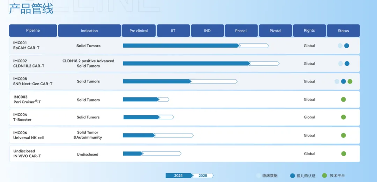Viewport: 377px width, 182px height.
Task: Click the green status dot in IMC008 row
Action: [350, 81]
